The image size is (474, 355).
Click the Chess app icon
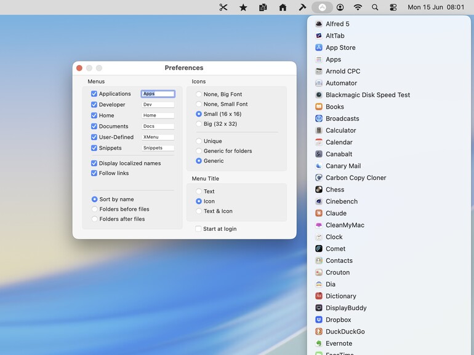click(319, 189)
